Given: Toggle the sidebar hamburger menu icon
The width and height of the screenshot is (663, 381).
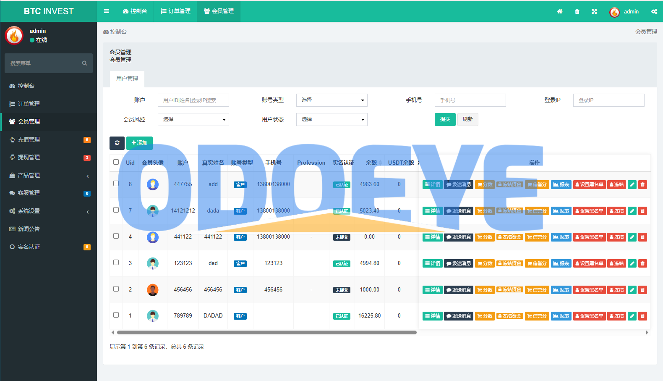Looking at the screenshot, I should (x=107, y=11).
